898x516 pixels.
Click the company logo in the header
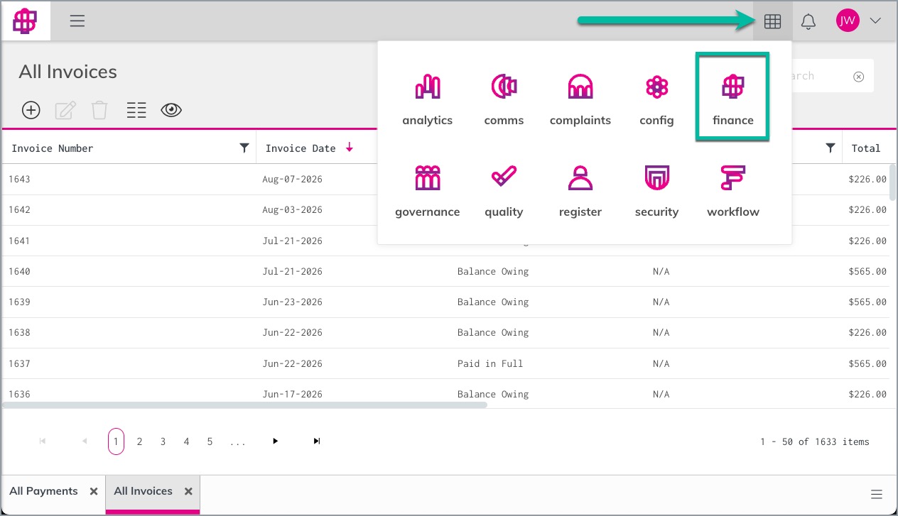pos(26,21)
